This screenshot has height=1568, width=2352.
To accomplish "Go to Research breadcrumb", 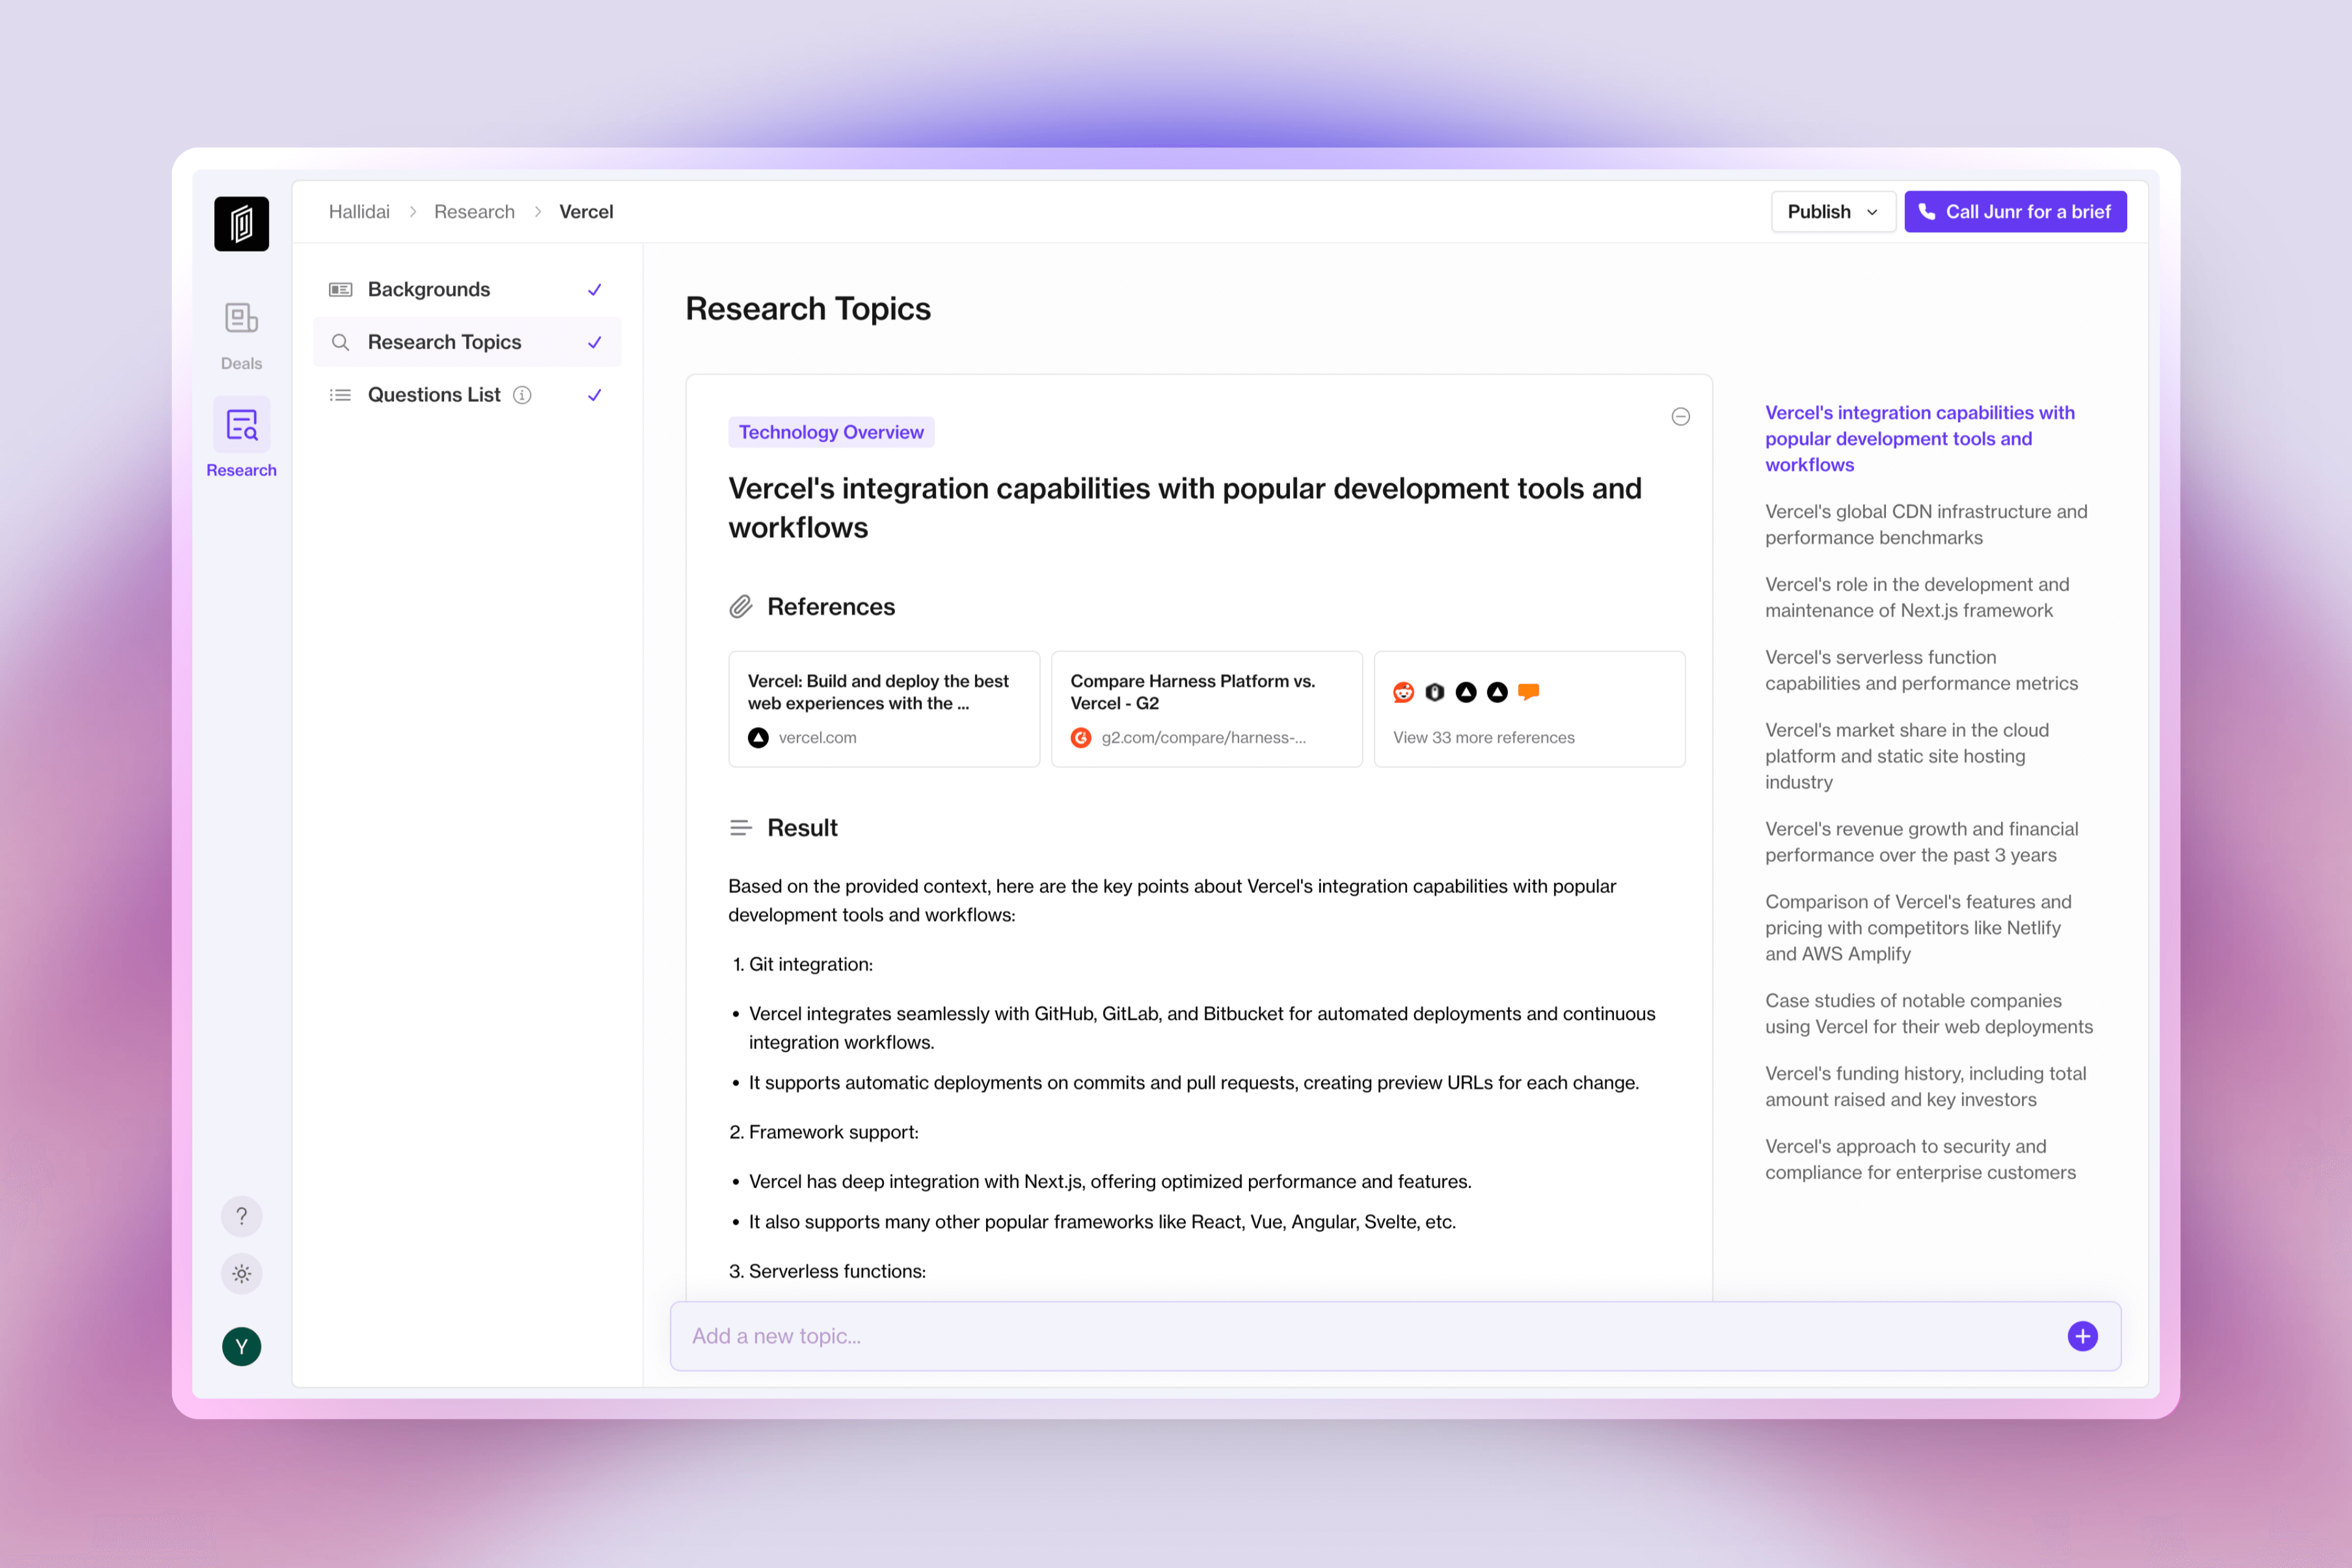I will (474, 212).
